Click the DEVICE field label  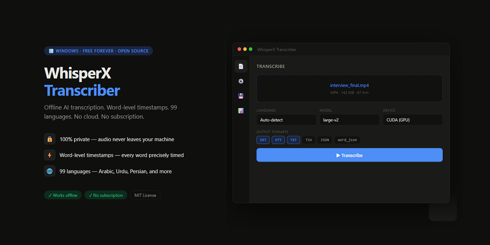click(389, 110)
